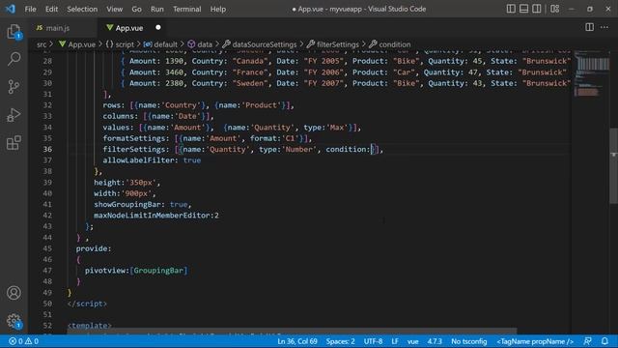Open Source Control view icon
618x348 pixels.
click(x=14, y=87)
